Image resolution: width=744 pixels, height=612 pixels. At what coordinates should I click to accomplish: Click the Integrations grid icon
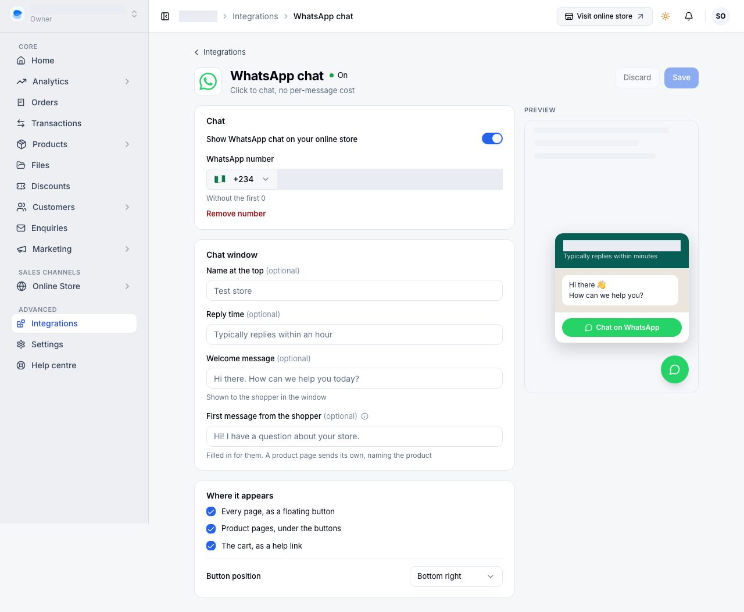(x=21, y=323)
